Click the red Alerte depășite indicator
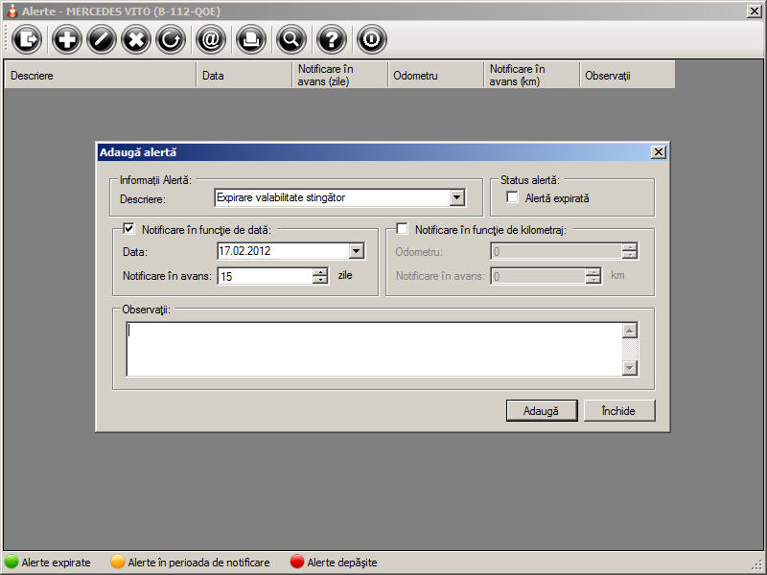 point(297,562)
